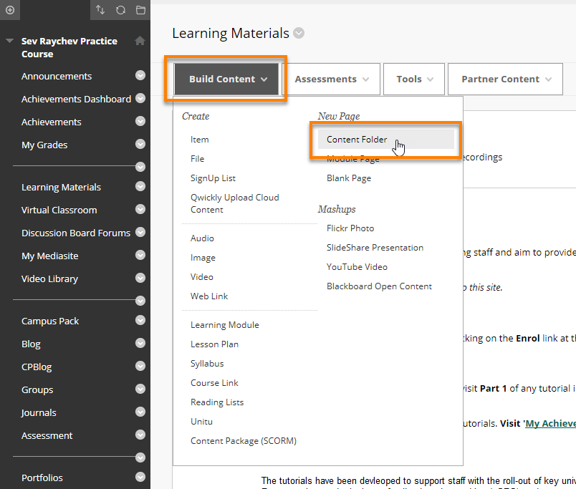576x489 pixels.
Task: Go to Virtual Classroom in course menu
Action: 59,210
